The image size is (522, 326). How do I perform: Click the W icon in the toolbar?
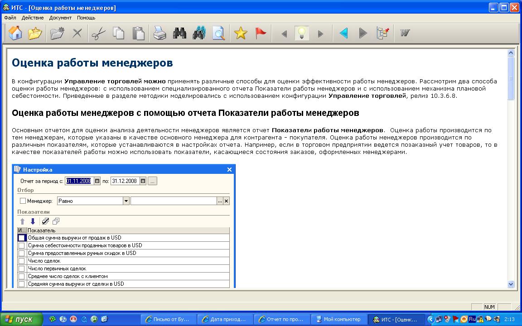(x=405, y=34)
